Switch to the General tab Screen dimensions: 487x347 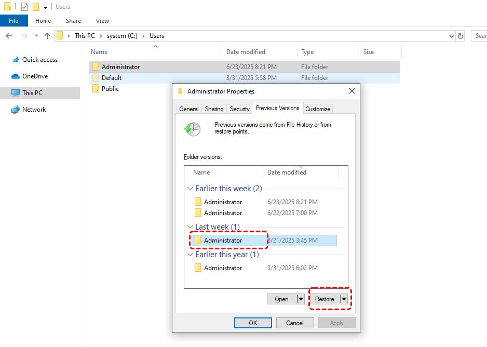(x=189, y=109)
